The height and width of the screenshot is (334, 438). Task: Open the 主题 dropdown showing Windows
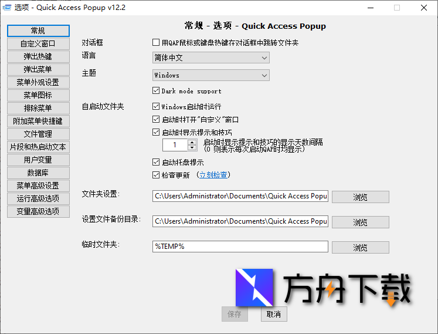point(211,75)
